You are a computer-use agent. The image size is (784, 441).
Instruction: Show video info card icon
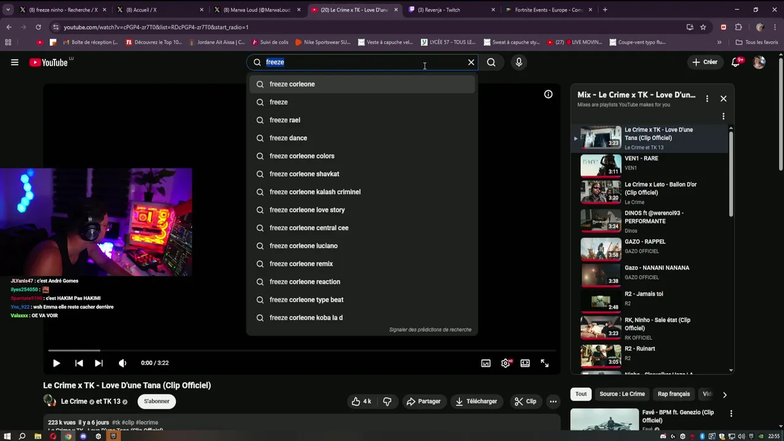click(548, 94)
